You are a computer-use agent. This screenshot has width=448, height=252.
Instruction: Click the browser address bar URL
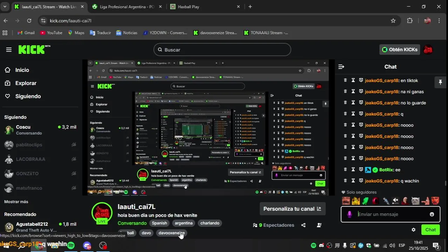click(70, 21)
